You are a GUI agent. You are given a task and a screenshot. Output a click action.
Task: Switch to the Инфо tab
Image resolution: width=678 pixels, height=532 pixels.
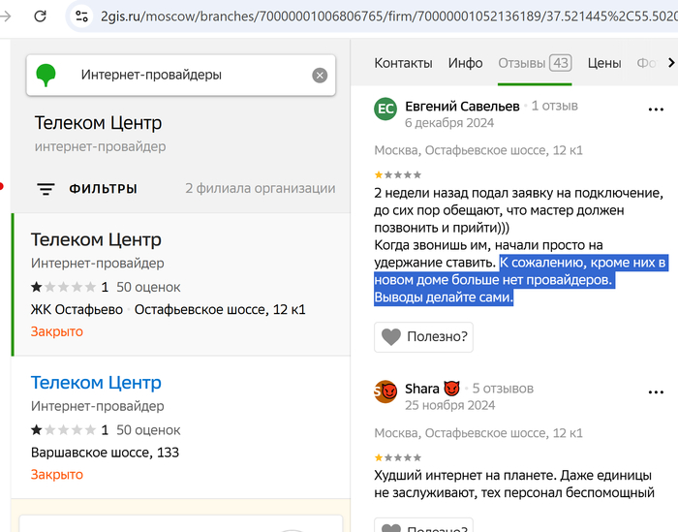coord(465,63)
